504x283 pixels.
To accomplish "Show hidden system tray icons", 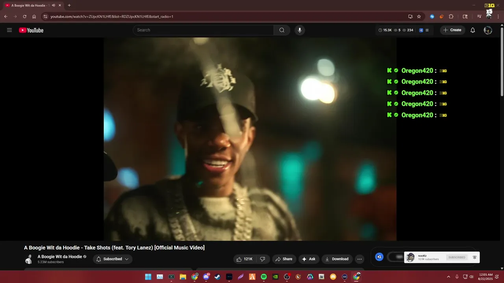I will 448,277.
